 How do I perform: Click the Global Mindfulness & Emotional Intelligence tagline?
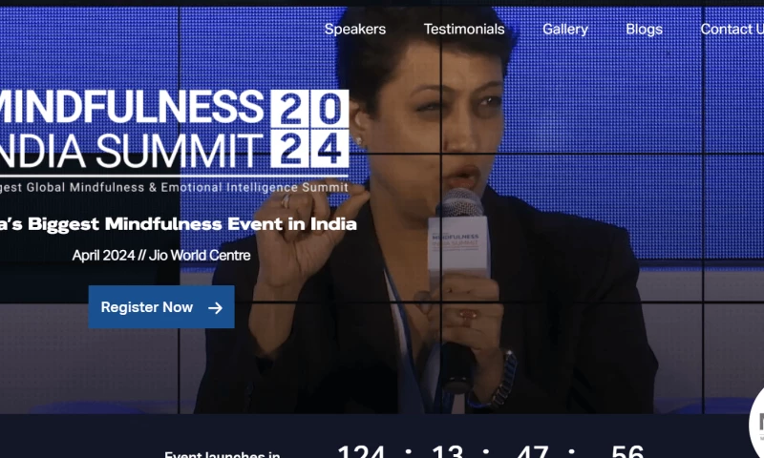[x=174, y=187]
